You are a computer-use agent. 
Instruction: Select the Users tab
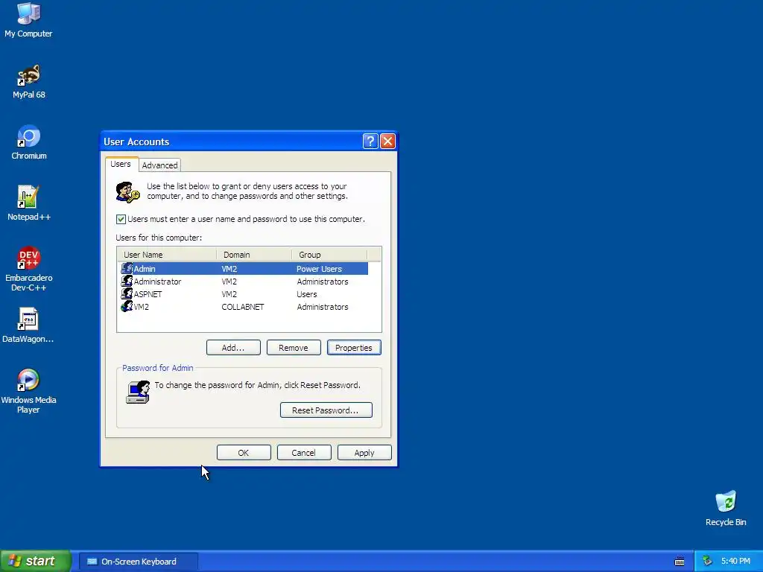121,164
